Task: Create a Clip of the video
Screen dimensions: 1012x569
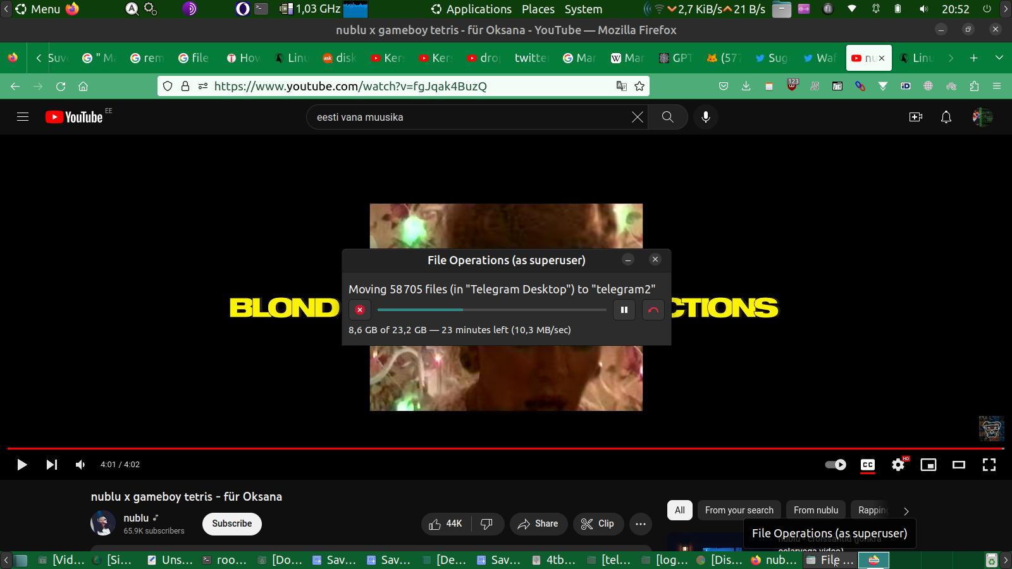Action: coord(598,523)
